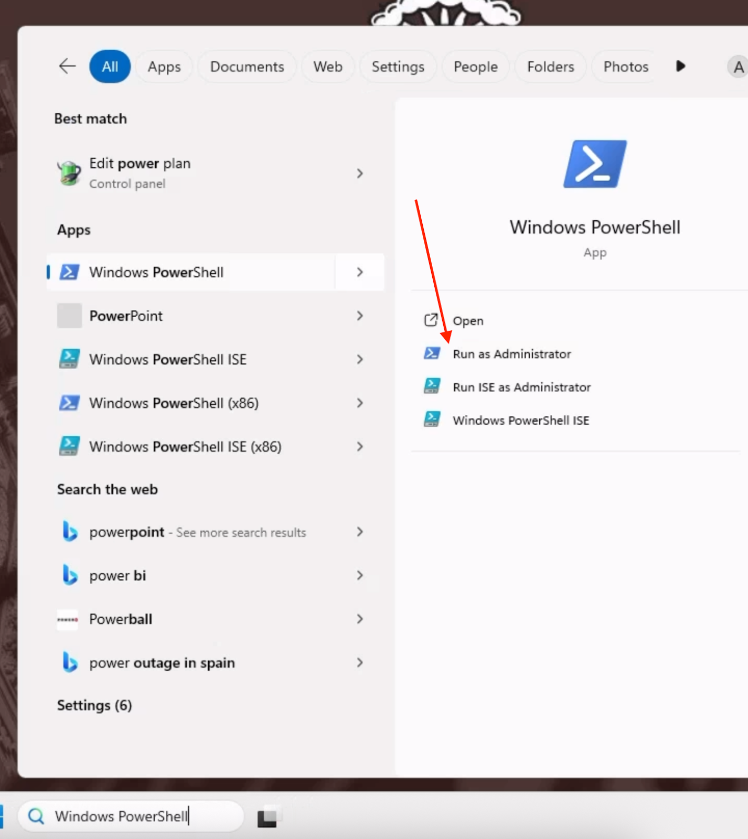Expand Edit power plan result chevron

(360, 173)
